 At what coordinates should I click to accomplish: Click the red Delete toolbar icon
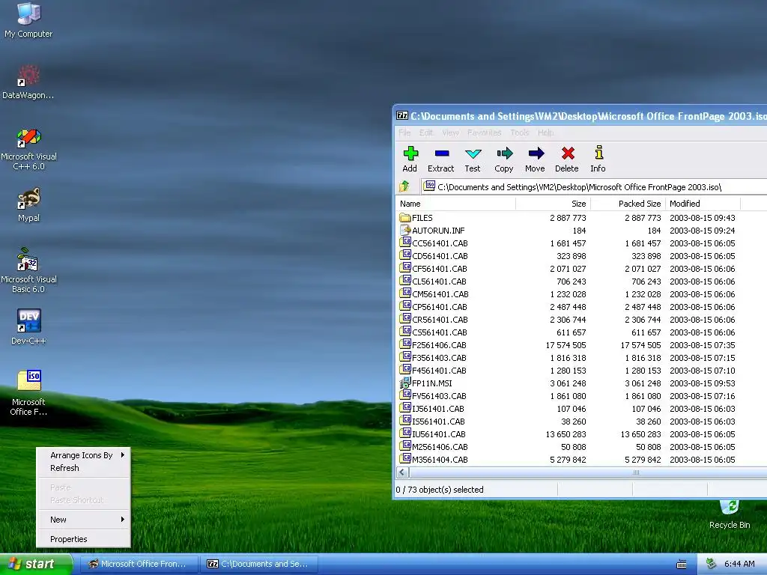point(568,153)
